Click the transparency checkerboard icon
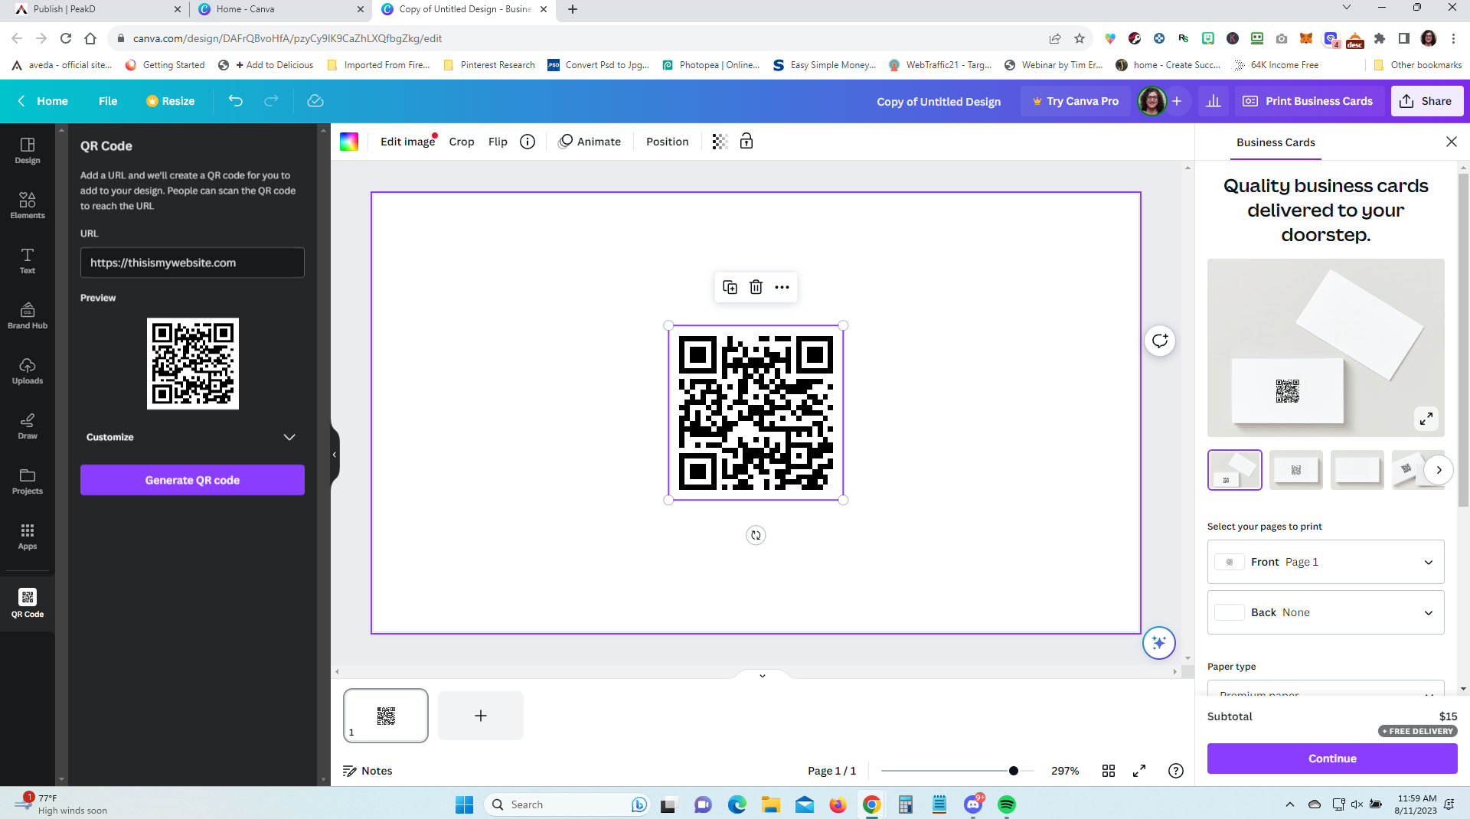The image size is (1470, 819). (x=720, y=142)
